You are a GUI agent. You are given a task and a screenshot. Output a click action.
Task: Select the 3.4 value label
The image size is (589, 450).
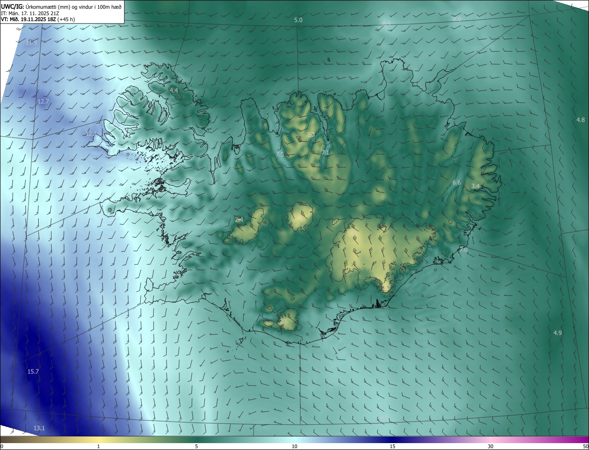476,186
